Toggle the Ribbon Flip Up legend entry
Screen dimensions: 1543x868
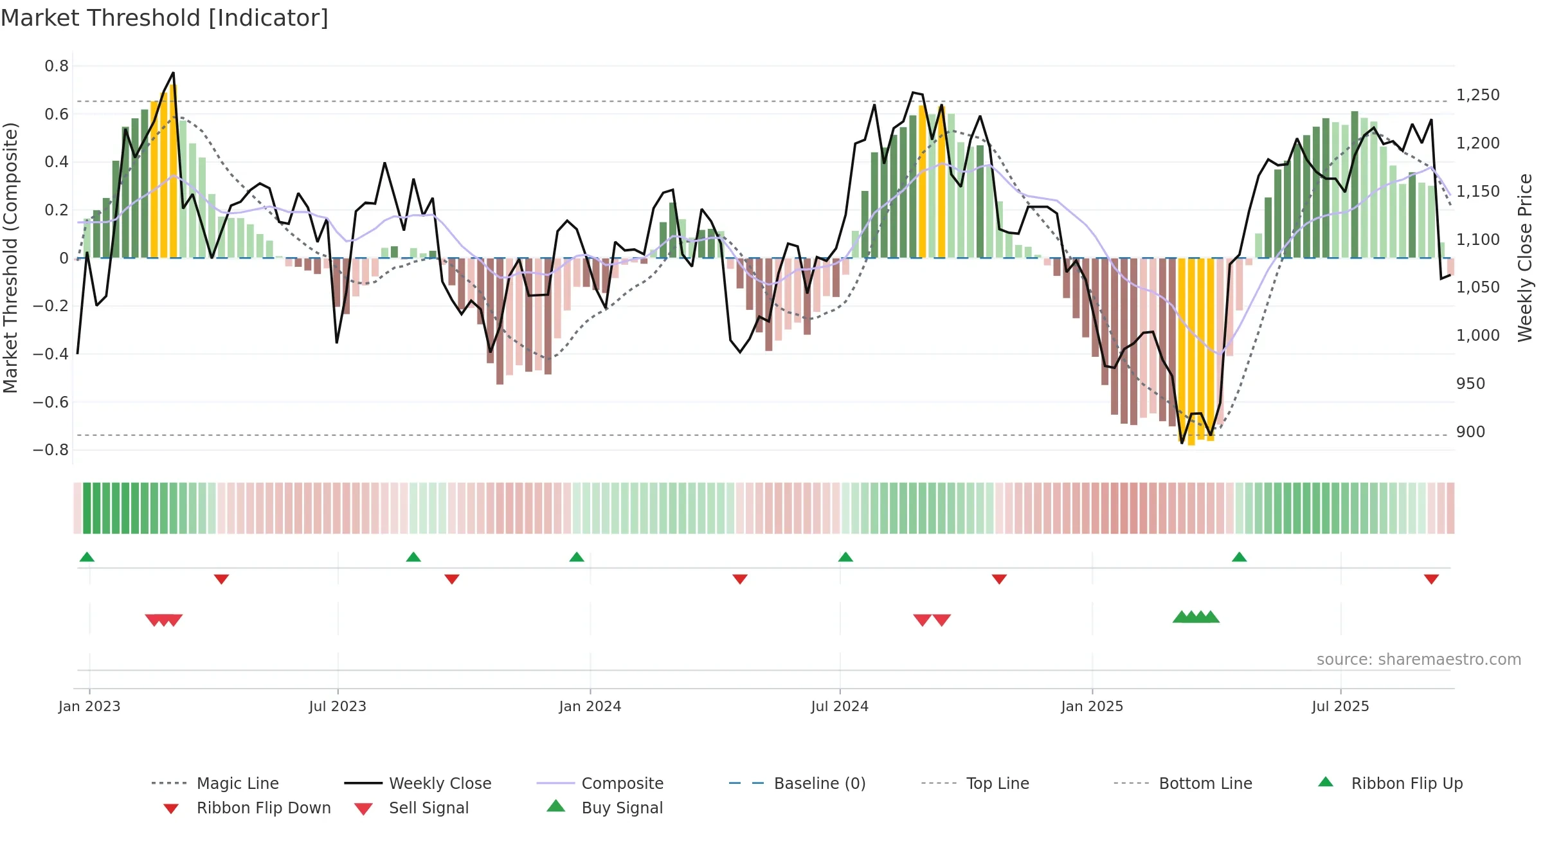[x=1390, y=783]
